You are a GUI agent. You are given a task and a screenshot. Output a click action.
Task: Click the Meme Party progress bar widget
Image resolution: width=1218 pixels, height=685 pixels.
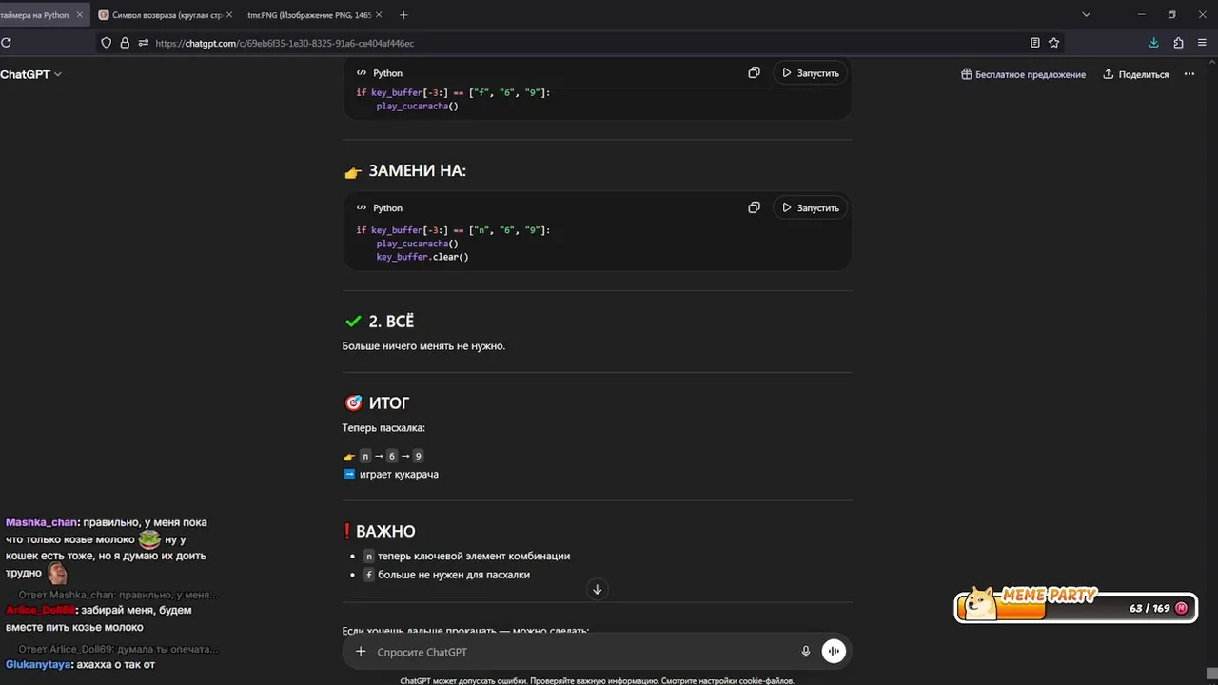click(1075, 607)
